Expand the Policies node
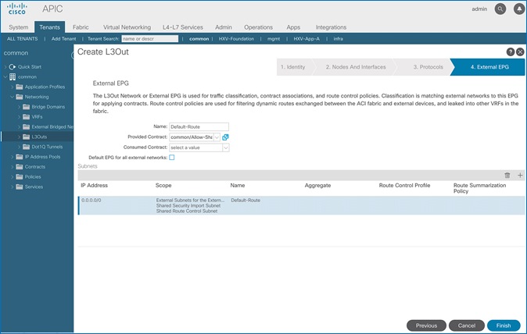 click(x=12, y=176)
